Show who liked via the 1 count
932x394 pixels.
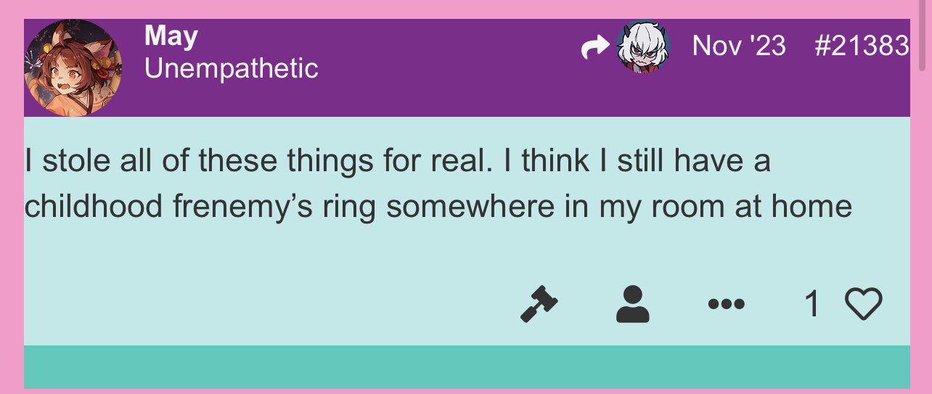[x=812, y=304]
